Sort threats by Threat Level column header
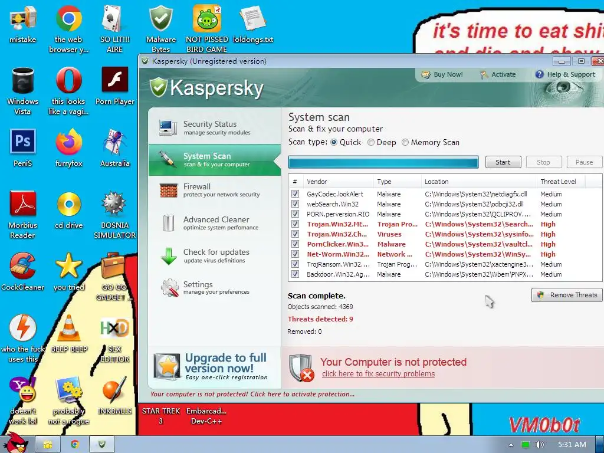Screen dimensions: 604x453 (x=561, y=182)
